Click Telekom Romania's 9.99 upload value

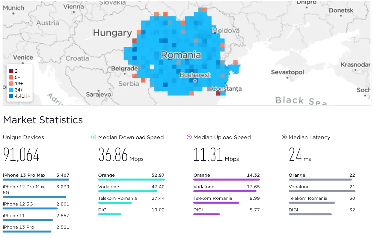click(255, 199)
